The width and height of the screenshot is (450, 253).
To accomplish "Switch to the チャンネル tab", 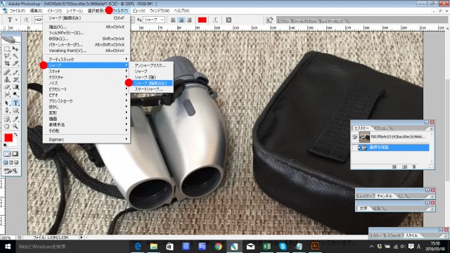I will click(385, 195).
